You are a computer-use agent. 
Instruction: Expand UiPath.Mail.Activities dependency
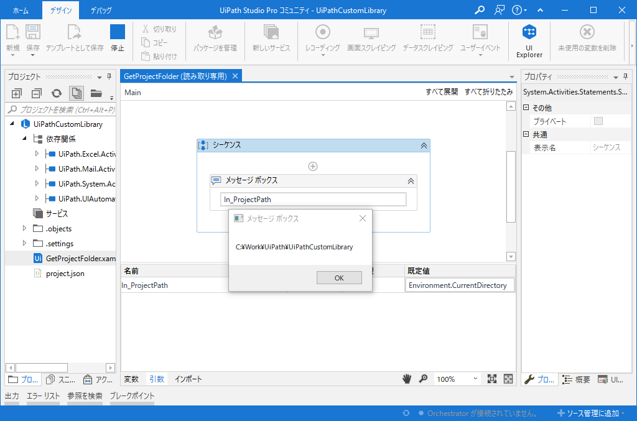(37, 169)
